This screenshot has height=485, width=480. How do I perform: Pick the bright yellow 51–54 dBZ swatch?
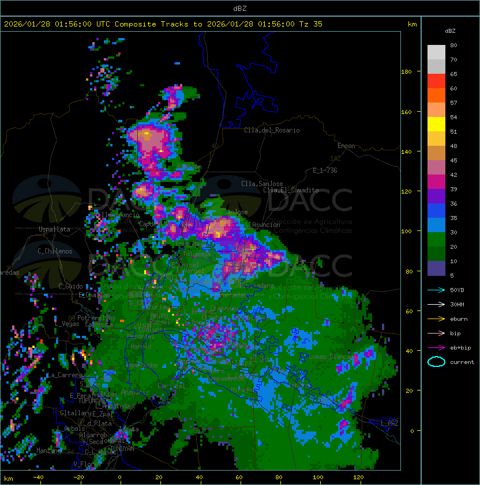(436, 124)
